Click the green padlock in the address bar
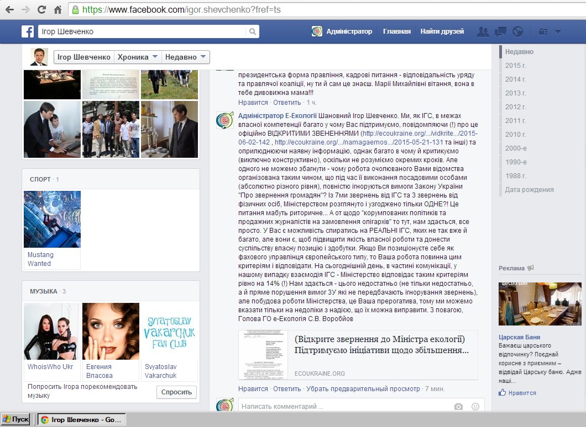 (75, 10)
